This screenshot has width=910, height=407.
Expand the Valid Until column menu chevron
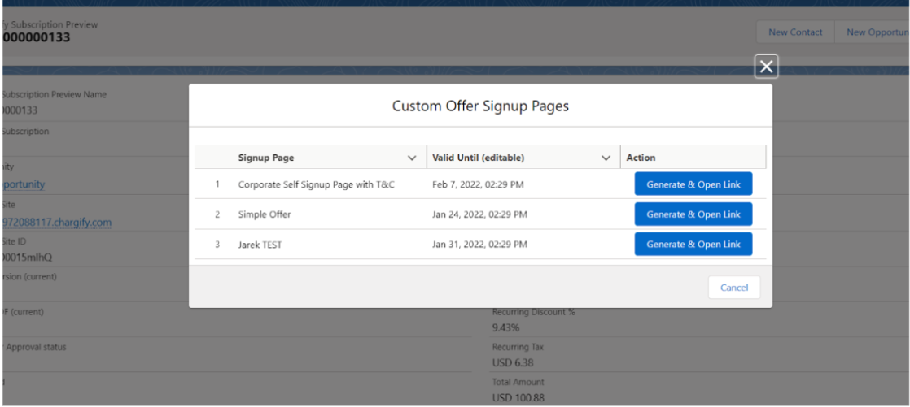point(605,158)
